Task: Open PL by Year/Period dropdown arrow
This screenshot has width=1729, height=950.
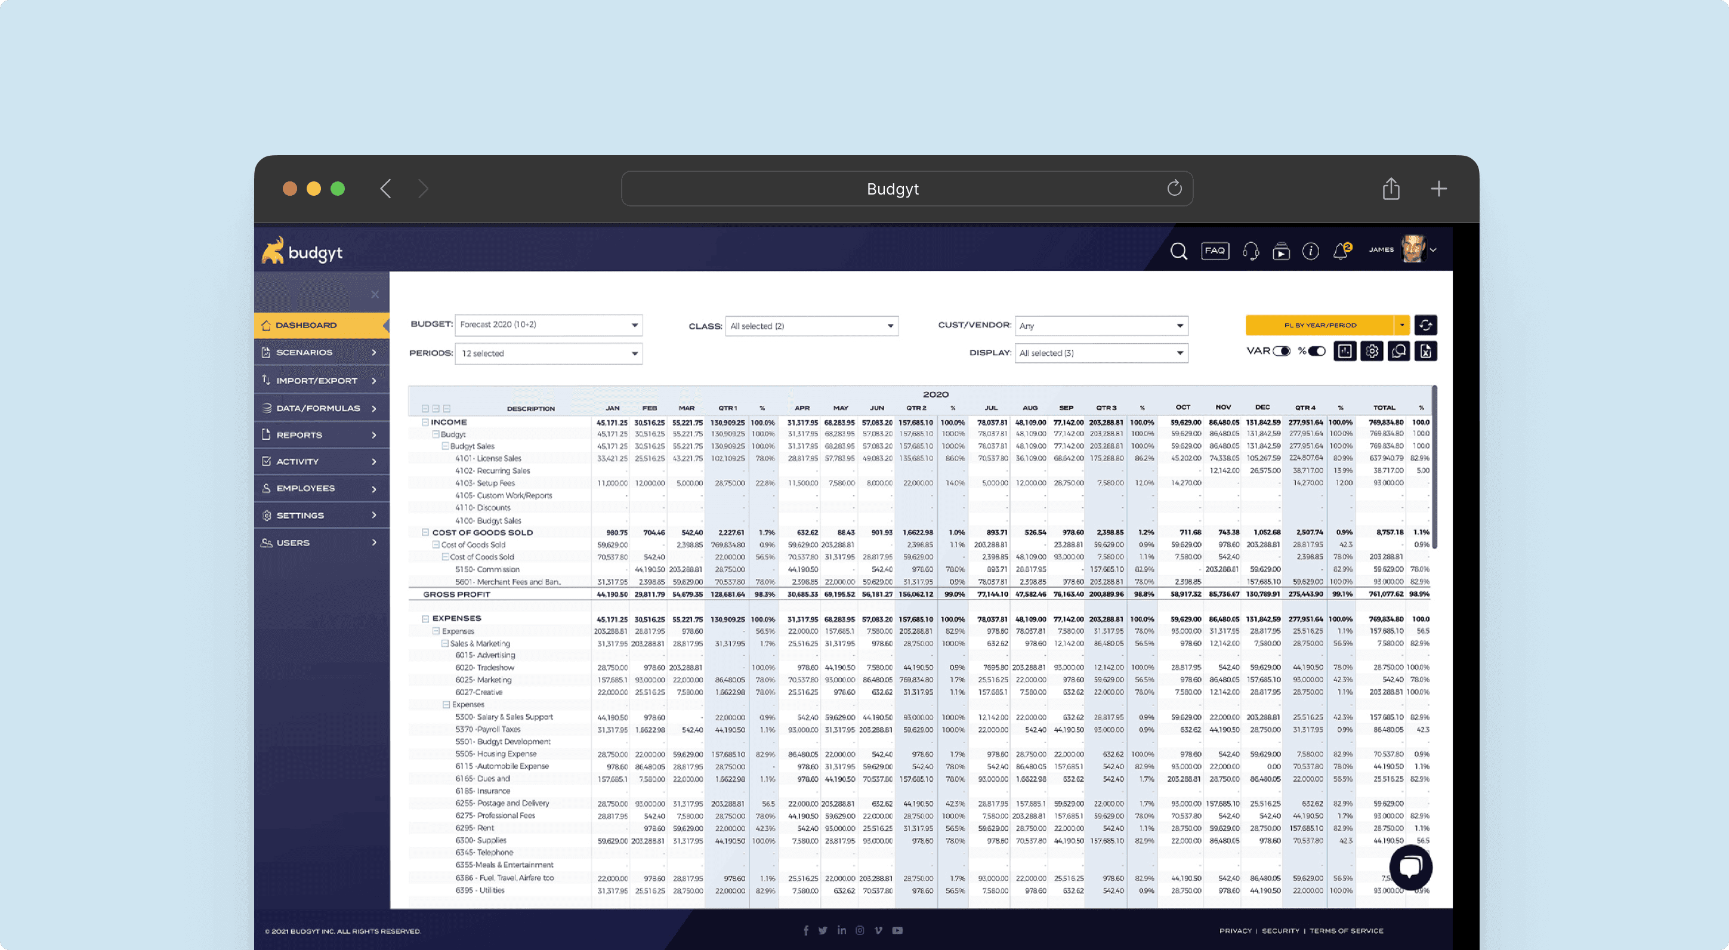Action: 1401,325
